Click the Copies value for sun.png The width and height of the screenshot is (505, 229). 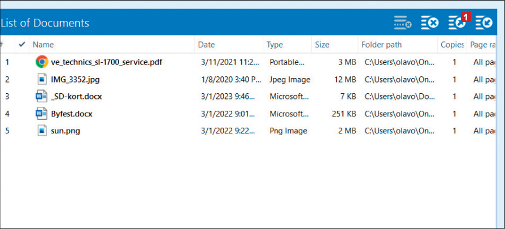tap(454, 131)
